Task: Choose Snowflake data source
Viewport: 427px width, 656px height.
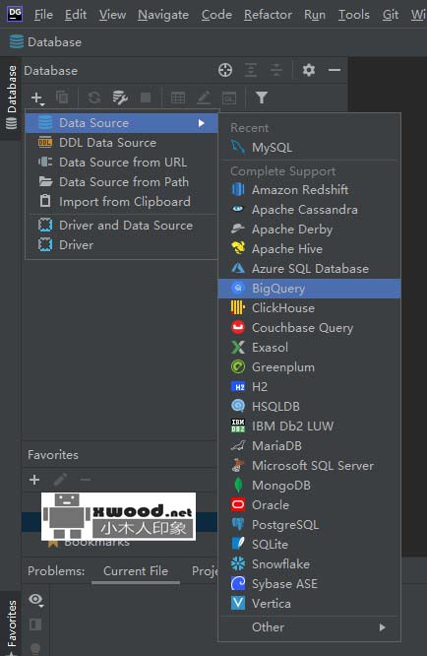Action: 309,563
